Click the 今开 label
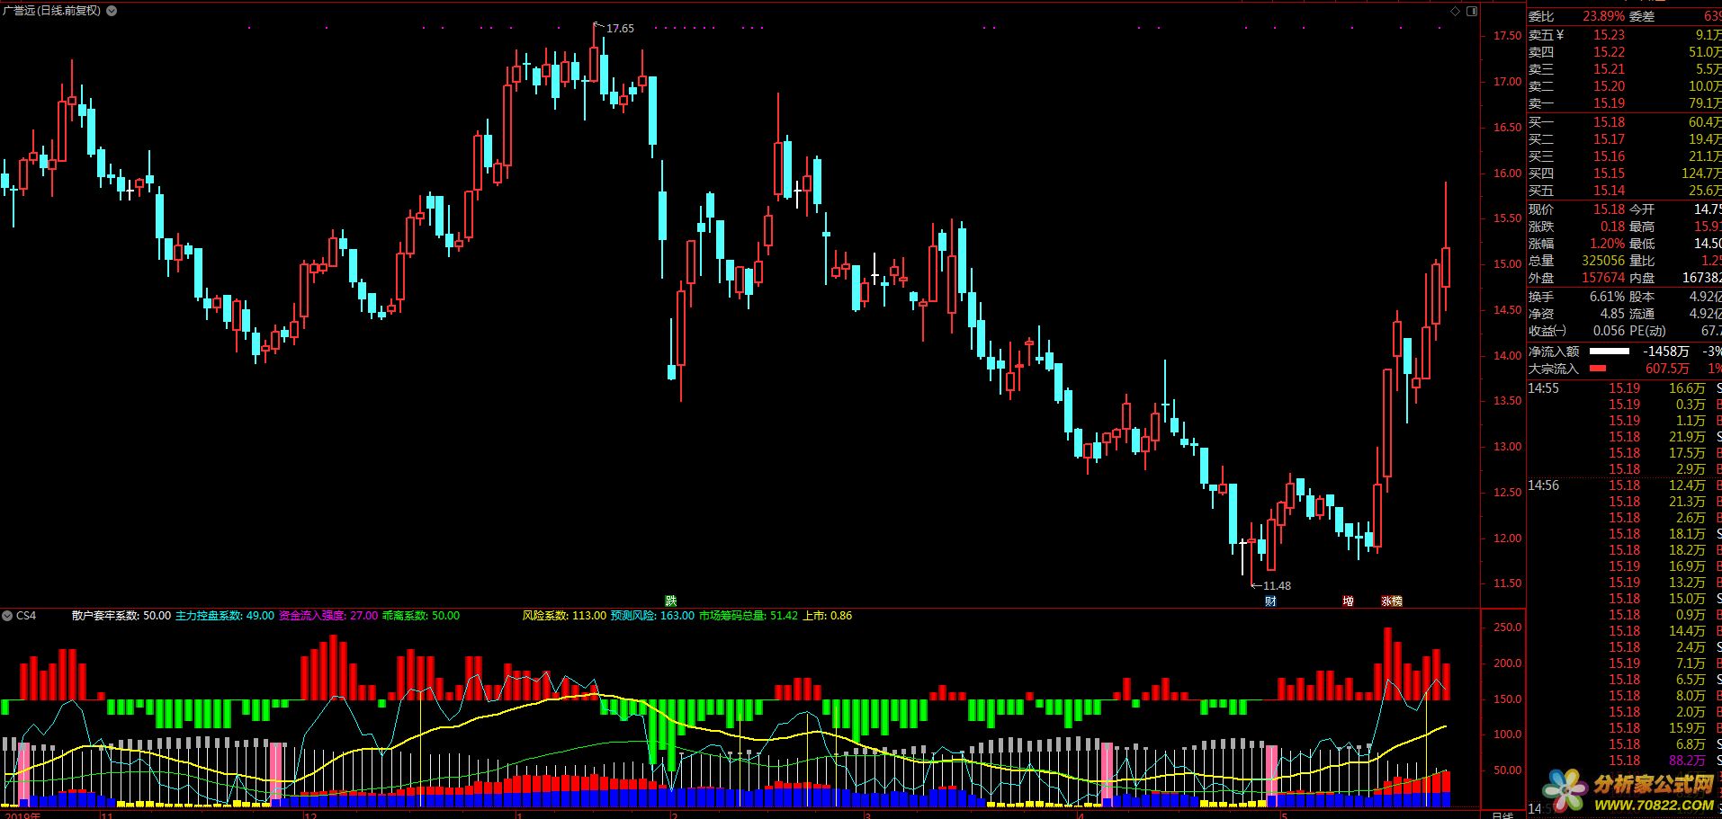This screenshot has height=819, width=1722. (1642, 209)
